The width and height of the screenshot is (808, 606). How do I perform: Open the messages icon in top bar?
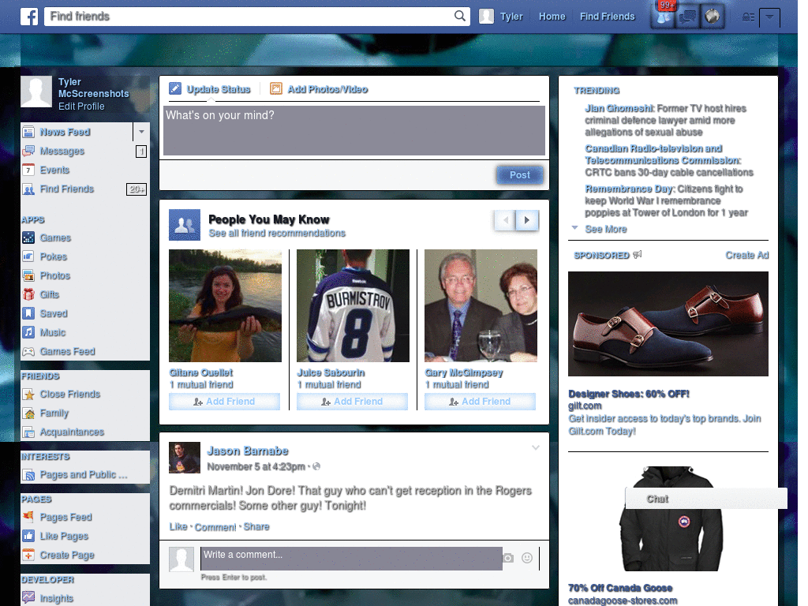tap(687, 17)
